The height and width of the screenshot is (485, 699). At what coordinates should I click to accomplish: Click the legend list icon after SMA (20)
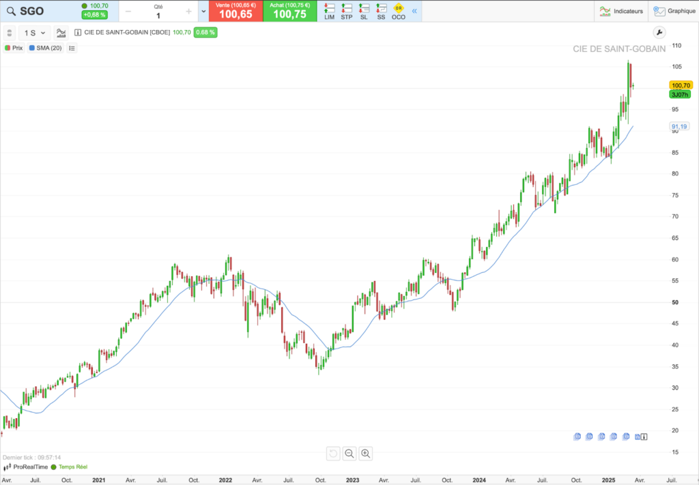(x=72, y=48)
